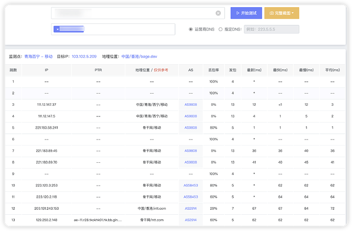Click the PTR column header
This screenshot has width=352, height=231.
tap(98, 70)
